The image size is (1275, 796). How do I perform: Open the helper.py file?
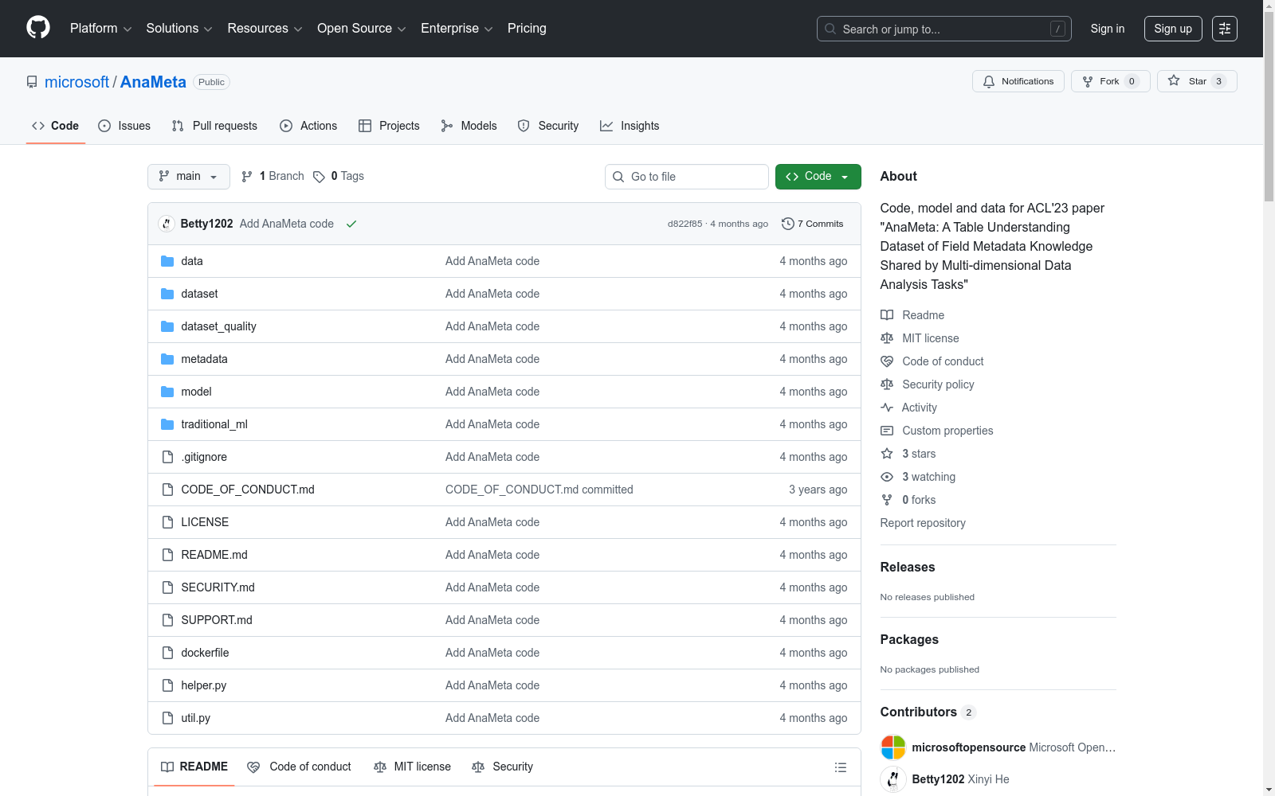(204, 685)
